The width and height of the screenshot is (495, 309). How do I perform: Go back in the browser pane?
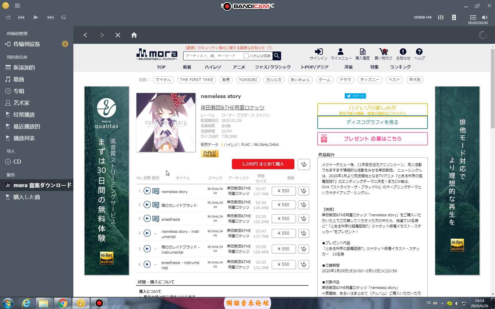(85, 35)
